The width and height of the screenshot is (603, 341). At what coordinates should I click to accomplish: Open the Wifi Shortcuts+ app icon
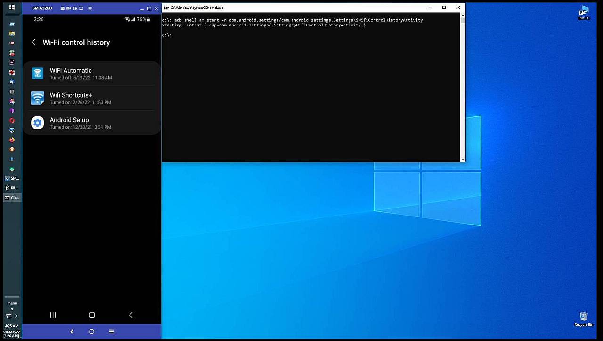(38, 98)
